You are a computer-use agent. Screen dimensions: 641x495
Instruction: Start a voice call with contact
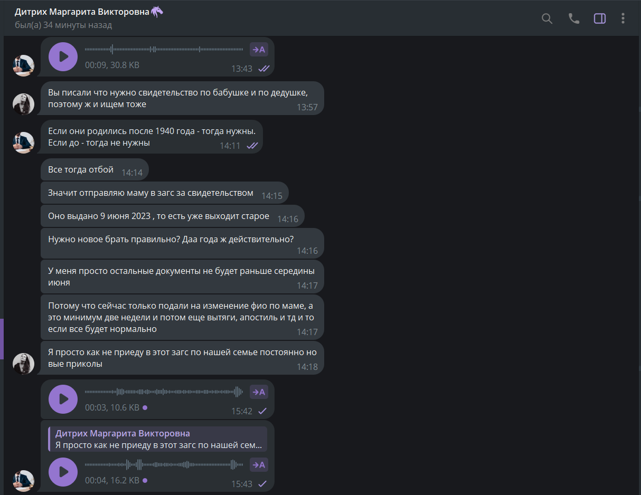tap(573, 18)
